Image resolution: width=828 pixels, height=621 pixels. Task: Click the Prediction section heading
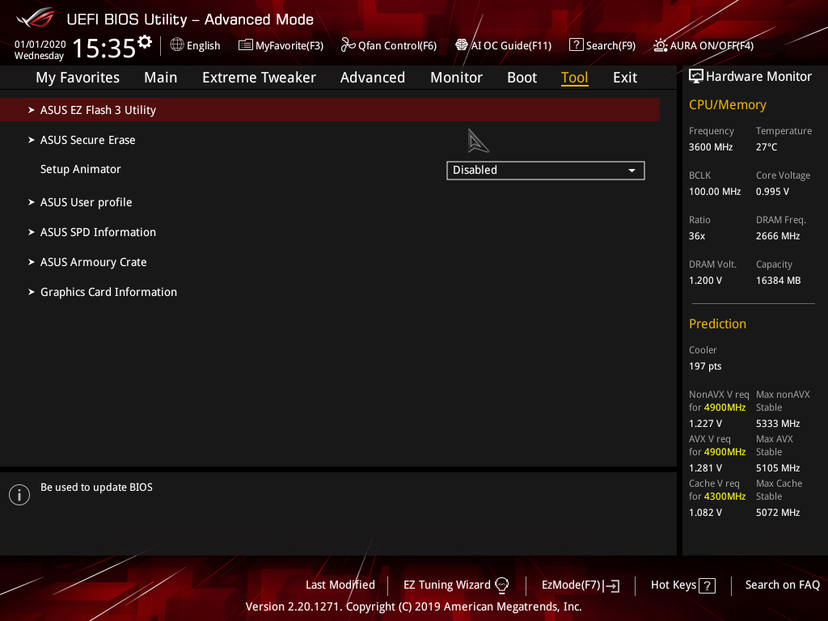[x=717, y=323]
